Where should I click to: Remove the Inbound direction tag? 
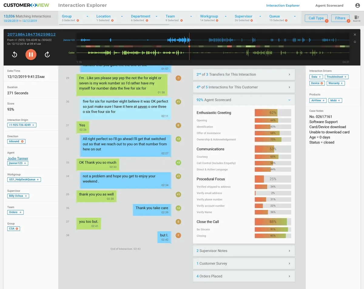(22, 141)
